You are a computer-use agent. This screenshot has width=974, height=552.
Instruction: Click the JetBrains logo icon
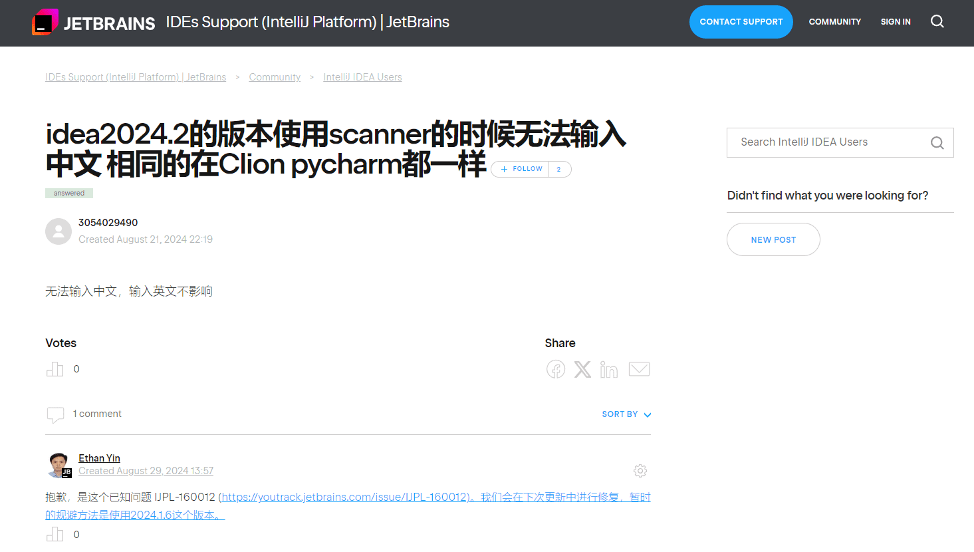point(45,23)
